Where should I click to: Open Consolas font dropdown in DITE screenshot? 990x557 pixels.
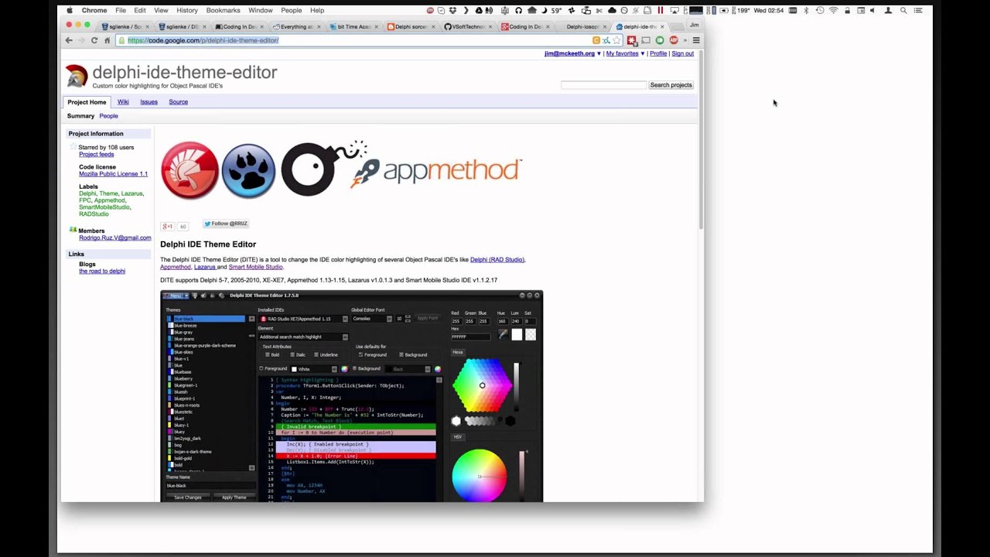coord(372,319)
